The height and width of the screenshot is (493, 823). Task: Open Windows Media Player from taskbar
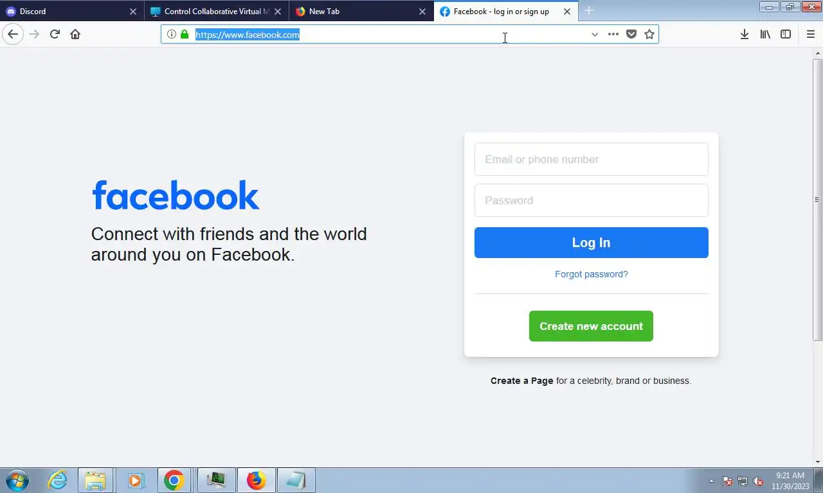coord(135,480)
